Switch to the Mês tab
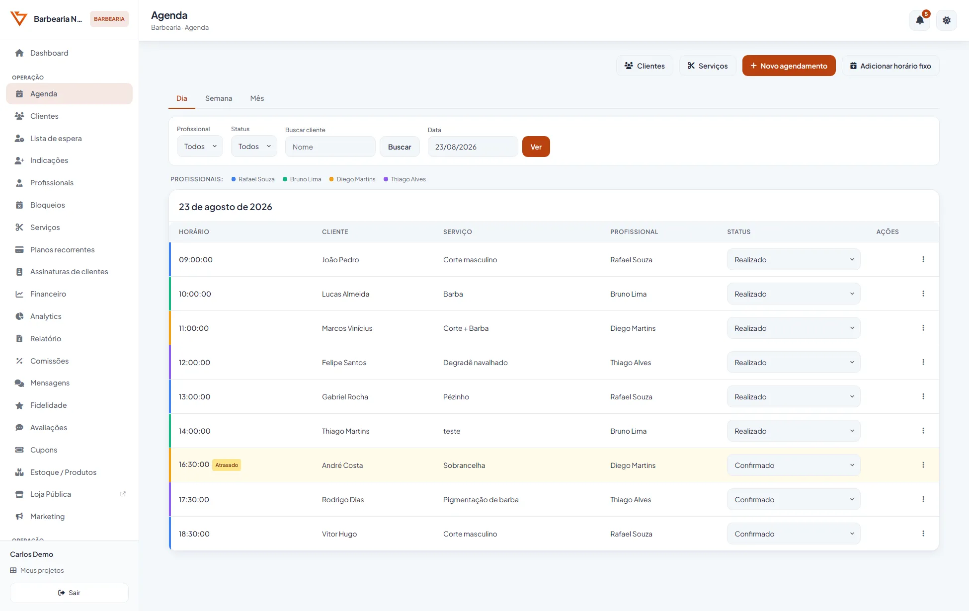The image size is (969, 611). pyautogui.click(x=257, y=98)
